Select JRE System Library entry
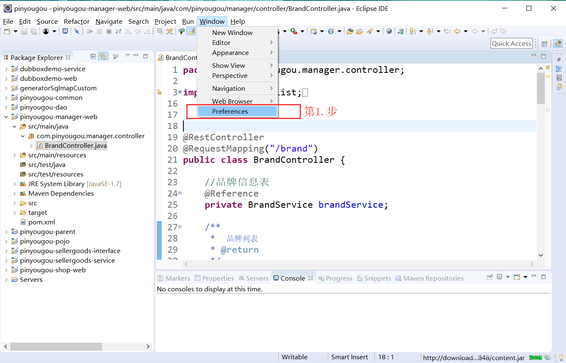This screenshot has width=566, height=363. click(x=70, y=184)
